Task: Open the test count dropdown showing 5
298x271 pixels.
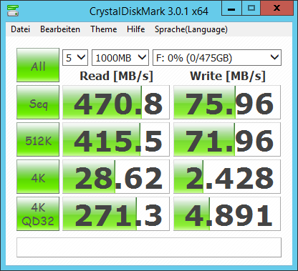Action: coord(75,57)
